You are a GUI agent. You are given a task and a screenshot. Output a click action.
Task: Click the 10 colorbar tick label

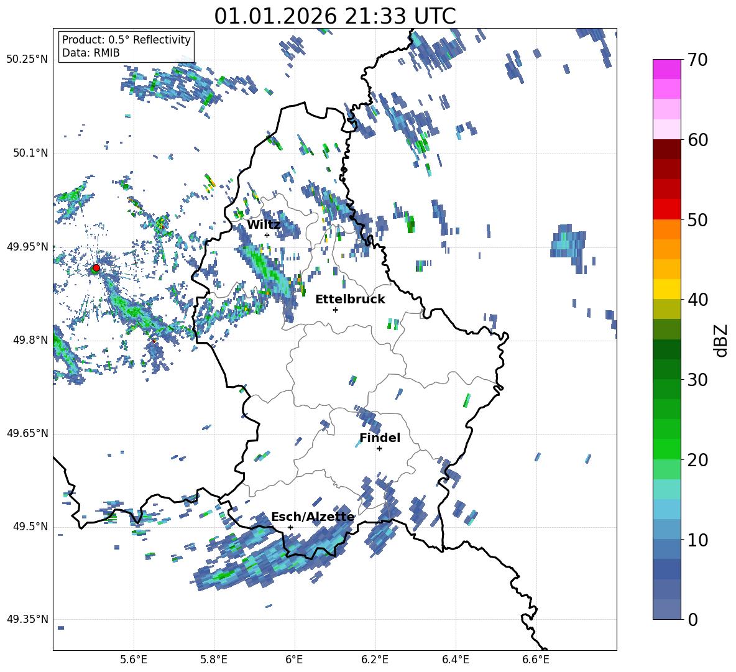pos(697,540)
